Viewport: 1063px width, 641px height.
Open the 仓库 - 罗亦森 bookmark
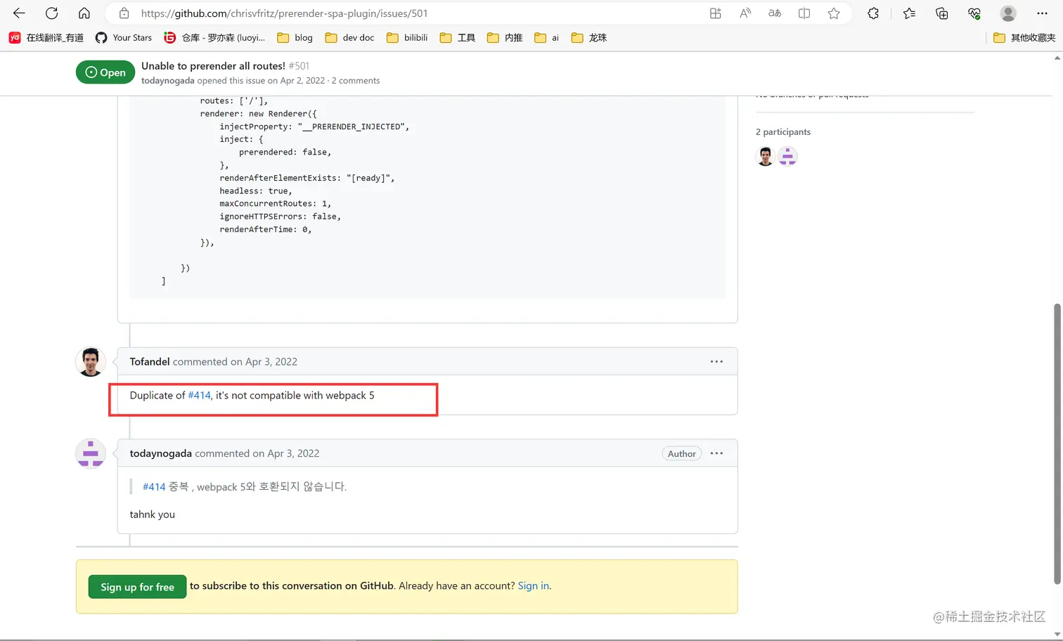[214, 38]
